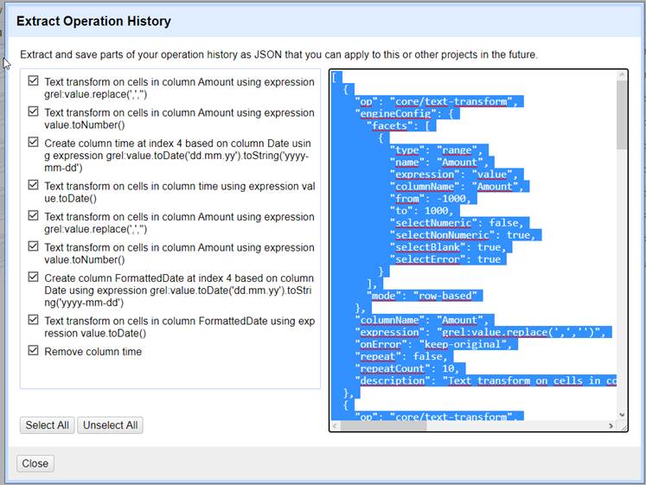Toggle the Create column time operation checkbox

[34, 142]
